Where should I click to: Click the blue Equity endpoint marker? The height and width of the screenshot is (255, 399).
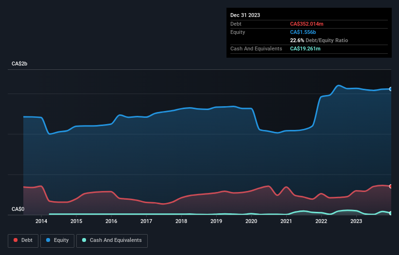click(x=391, y=89)
